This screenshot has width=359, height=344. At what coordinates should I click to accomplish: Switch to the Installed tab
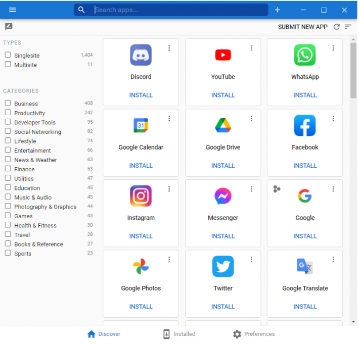pyautogui.click(x=179, y=334)
